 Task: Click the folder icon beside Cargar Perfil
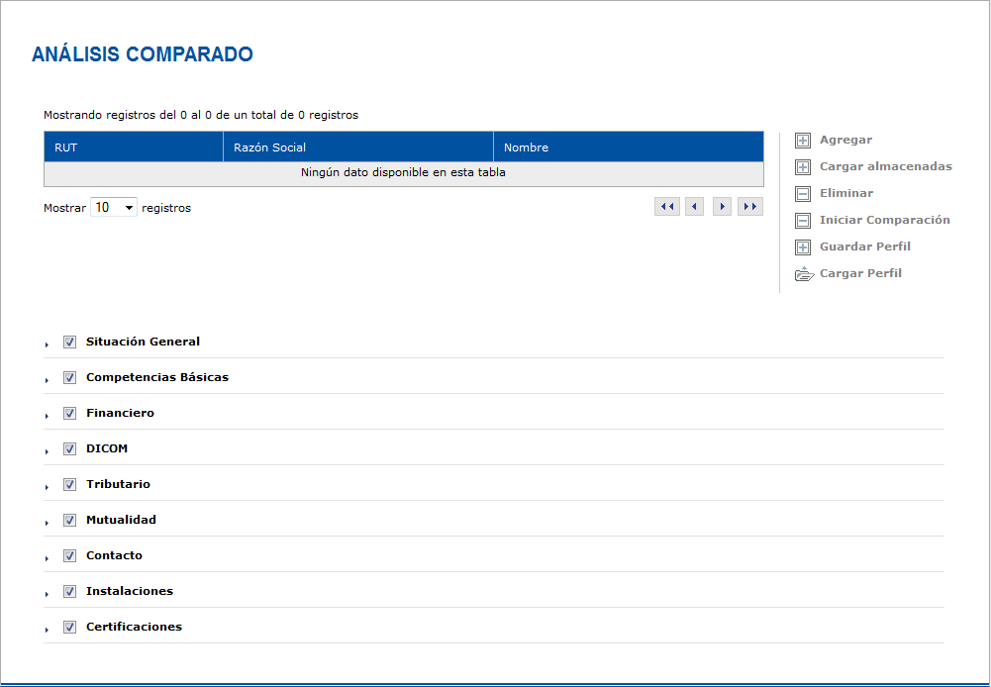[x=804, y=273]
